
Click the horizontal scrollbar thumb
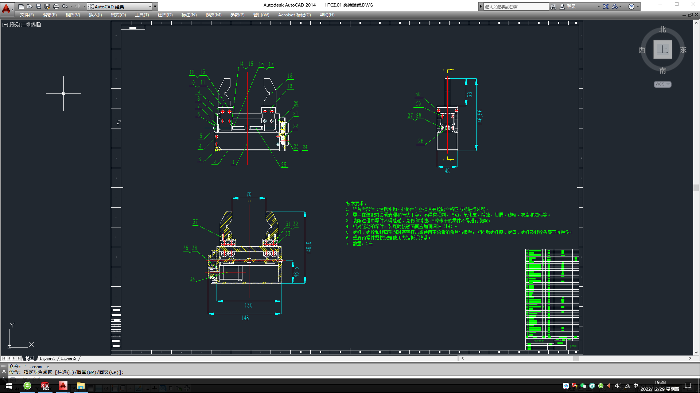pyautogui.click(x=576, y=358)
